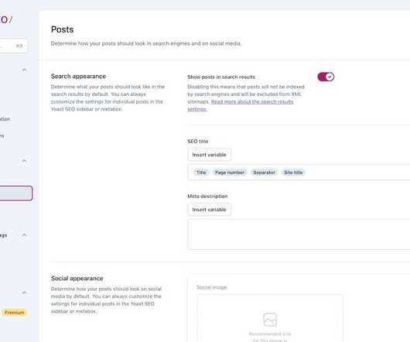Click Insert variable under SEO title
This screenshot has width=410, height=342.
[x=209, y=155]
